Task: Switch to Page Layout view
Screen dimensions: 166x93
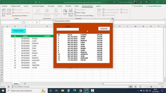Action: [135, 87]
